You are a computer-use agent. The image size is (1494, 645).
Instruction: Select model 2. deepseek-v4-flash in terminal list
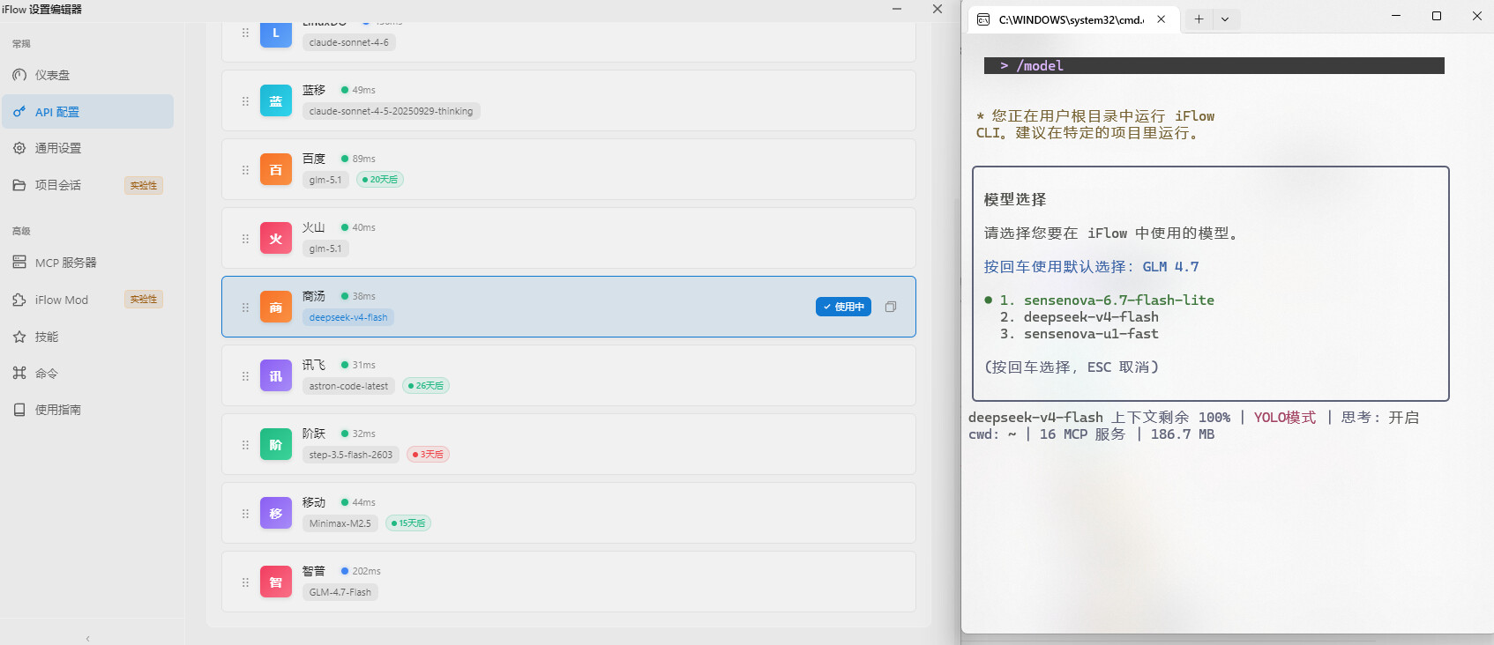coord(1079,317)
